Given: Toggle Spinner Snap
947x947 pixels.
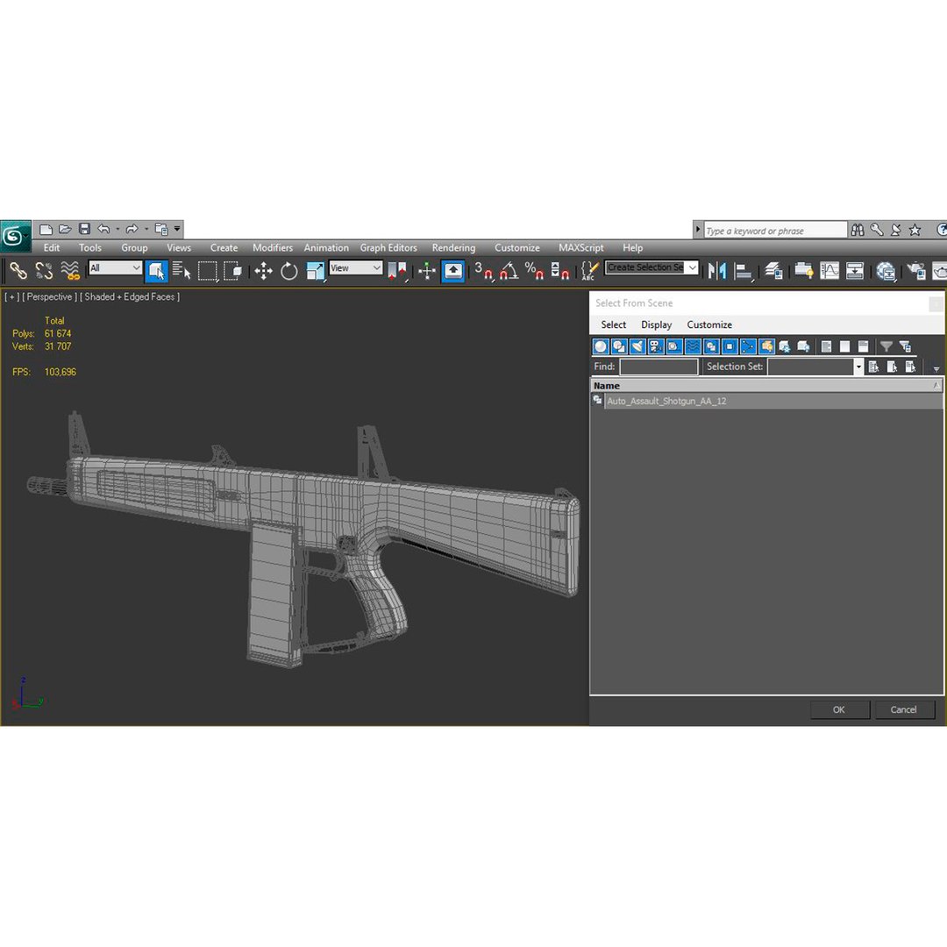Looking at the screenshot, I should click(x=559, y=271).
